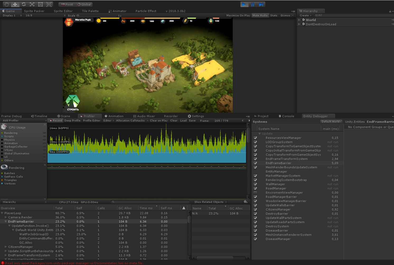The height and width of the screenshot is (265, 394).
Task: Check the EnviromentViewManager system checkbox
Action: point(255,193)
